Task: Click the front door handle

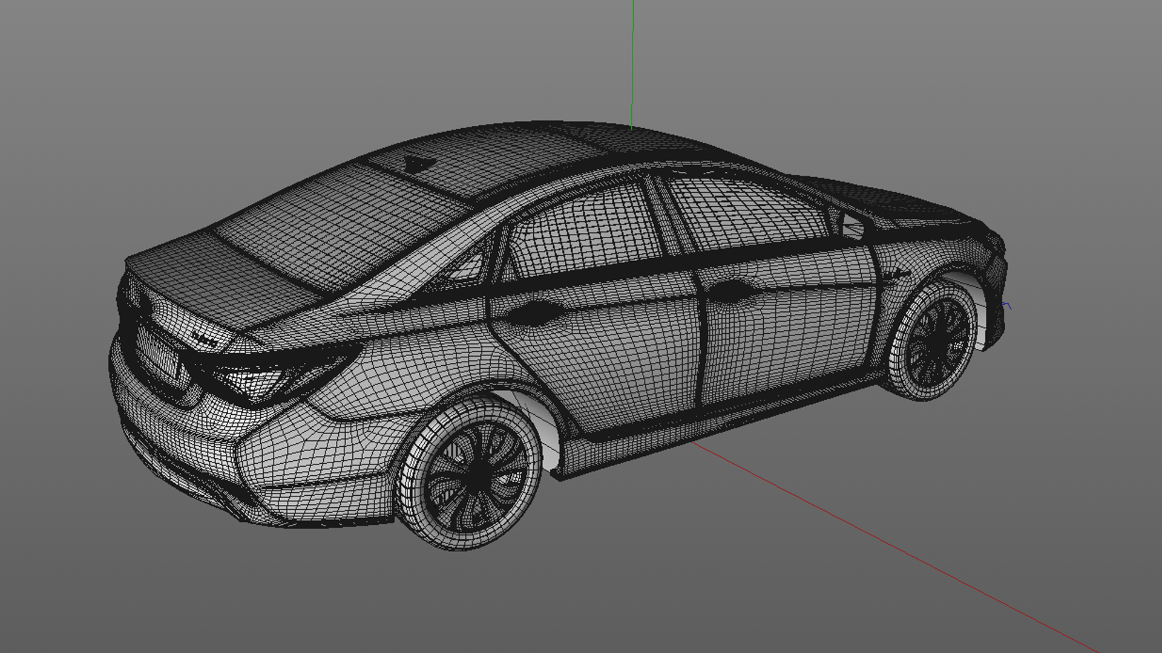Action: tap(731, 291)
